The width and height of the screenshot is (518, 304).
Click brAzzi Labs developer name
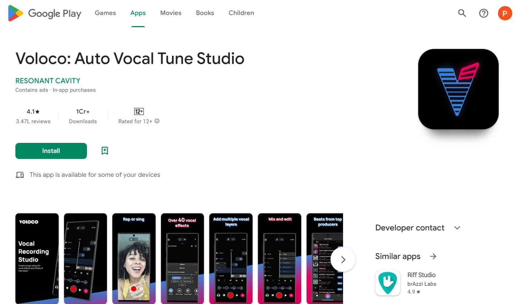tap(422, 284)
